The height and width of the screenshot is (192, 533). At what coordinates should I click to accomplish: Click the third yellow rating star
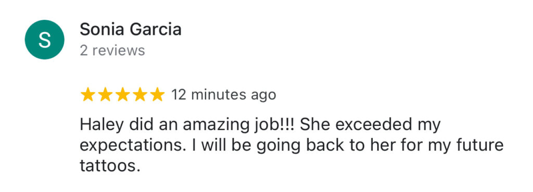pos(122,95)
